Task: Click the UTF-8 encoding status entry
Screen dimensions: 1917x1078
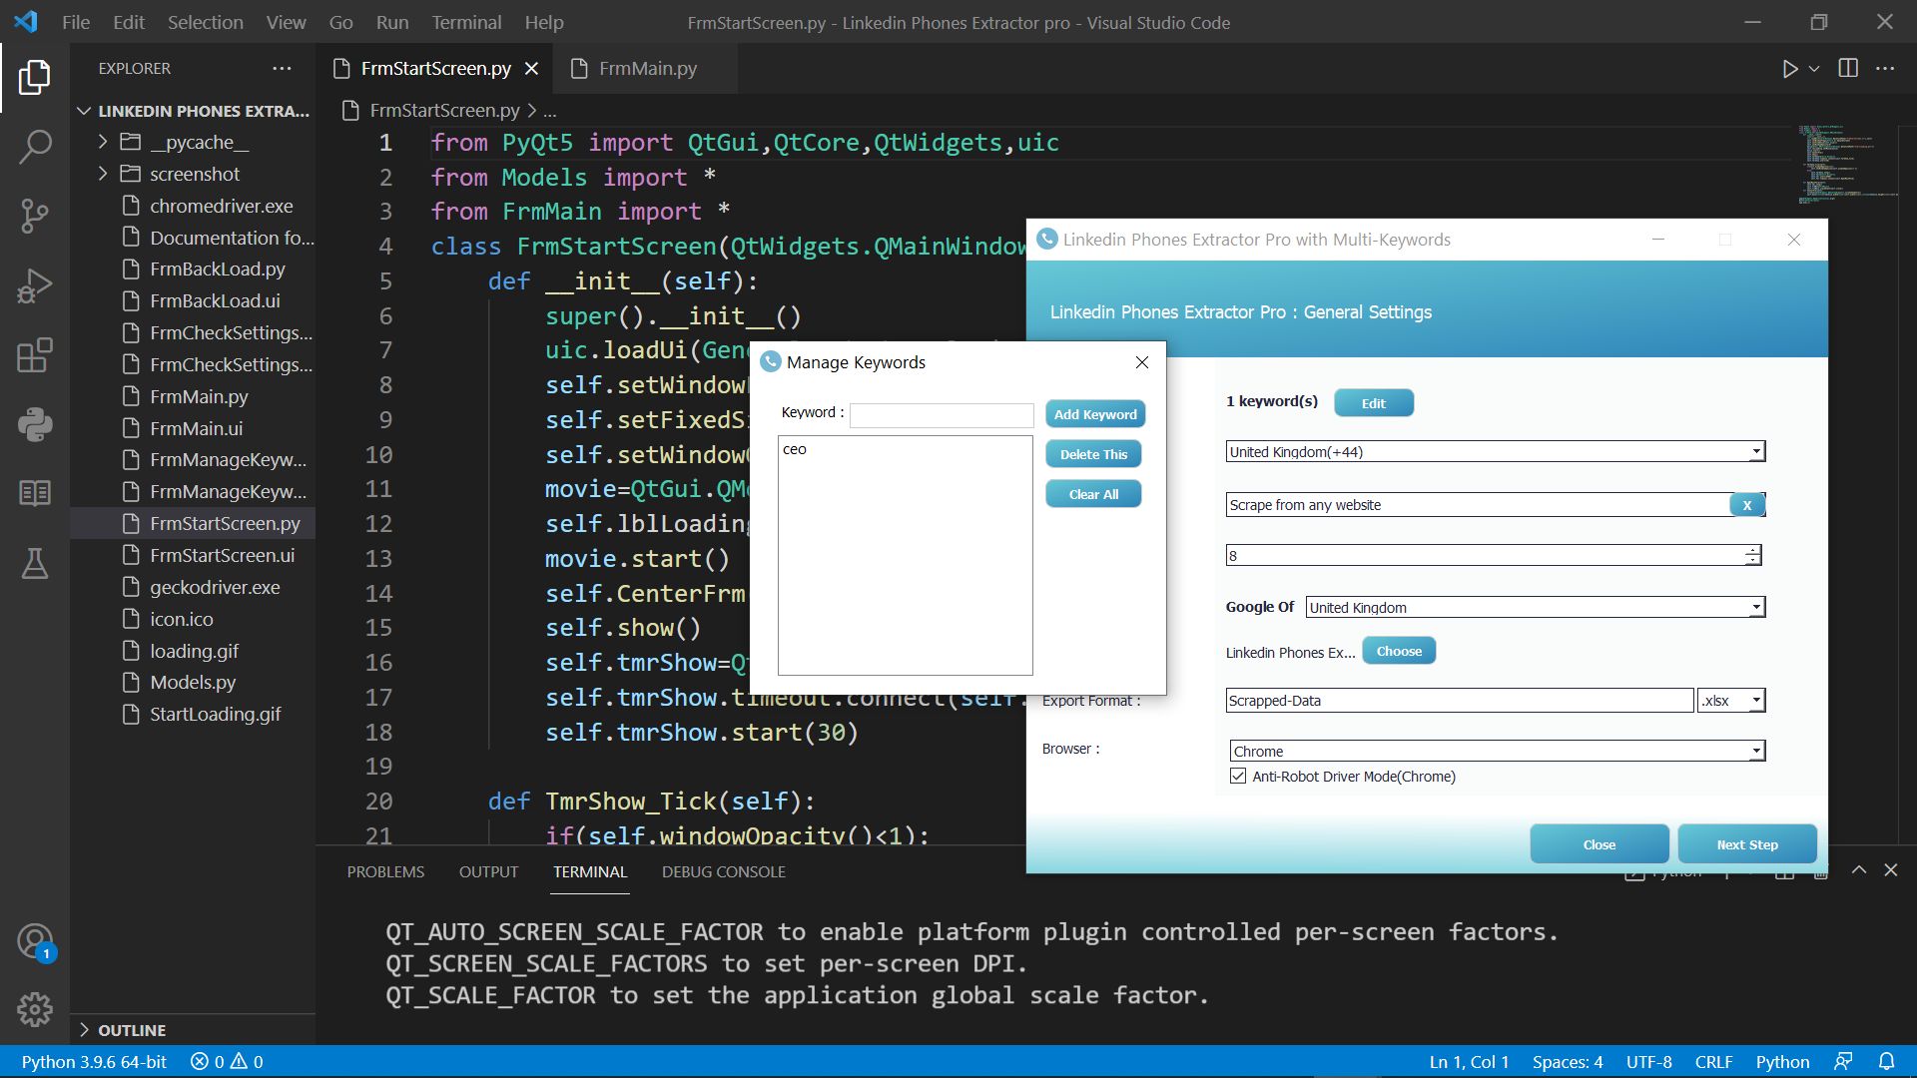Action: coord(1648,1062)
